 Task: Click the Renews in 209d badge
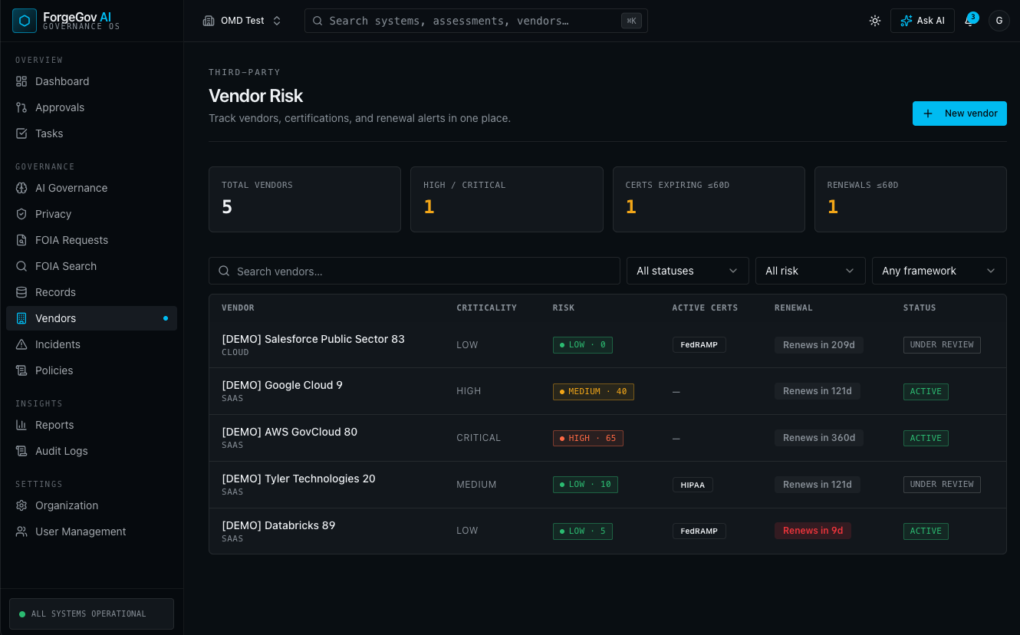(x=819, y=345)
